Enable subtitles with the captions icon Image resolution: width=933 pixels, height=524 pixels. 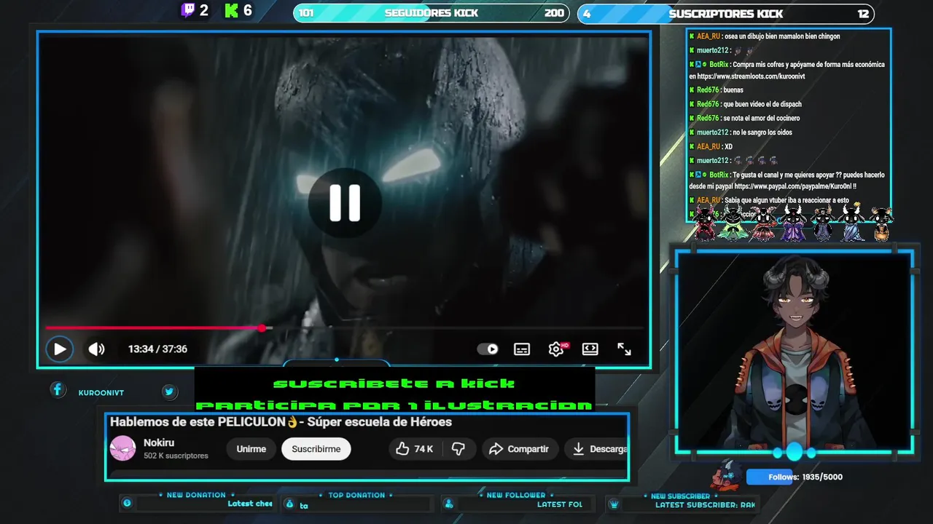pyautogui.click(x=522, y=349)
